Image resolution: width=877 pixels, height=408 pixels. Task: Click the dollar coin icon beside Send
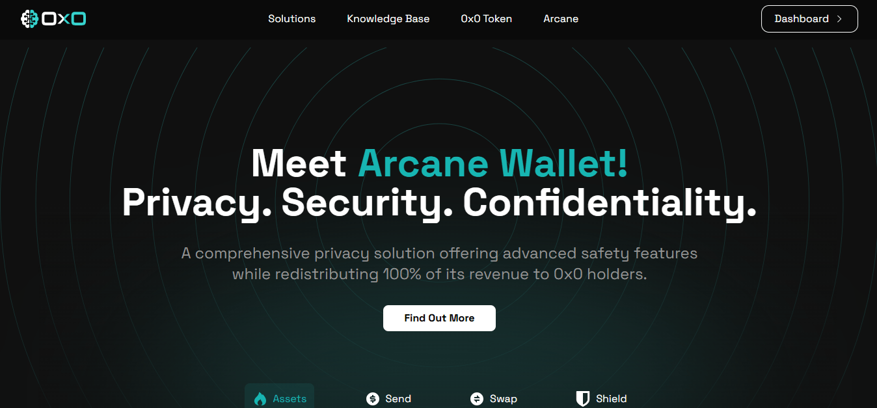tap(372, 399)
